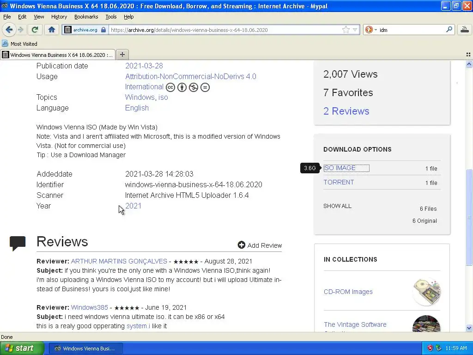Click the page scrollbar up arrow

[x=469, y=64]
